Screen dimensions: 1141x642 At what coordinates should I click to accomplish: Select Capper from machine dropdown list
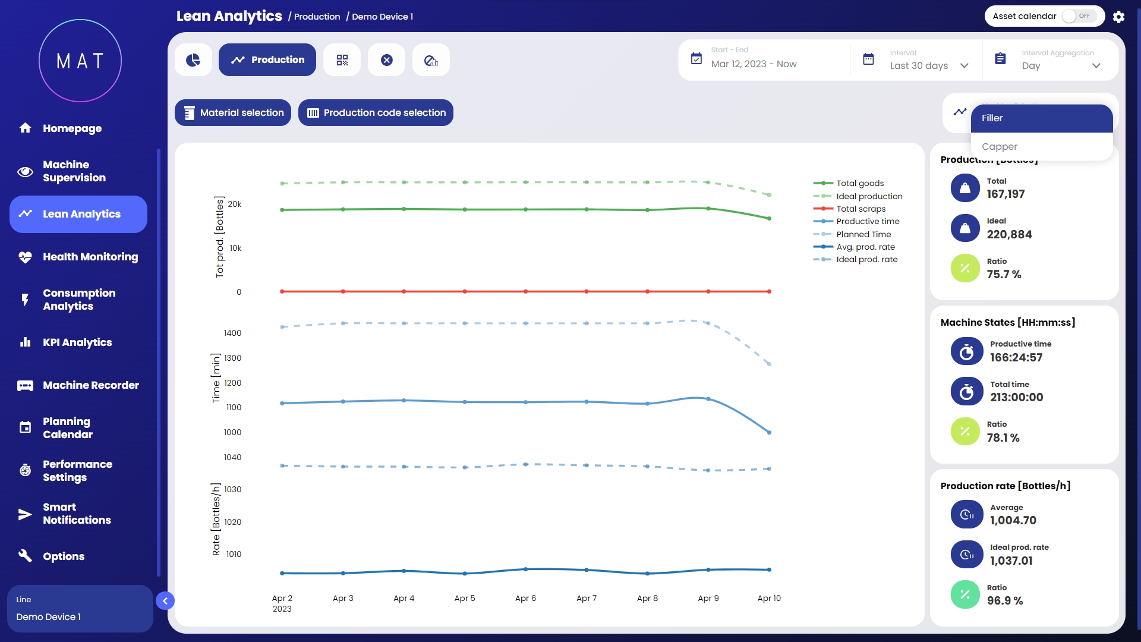pos(1000,146)
